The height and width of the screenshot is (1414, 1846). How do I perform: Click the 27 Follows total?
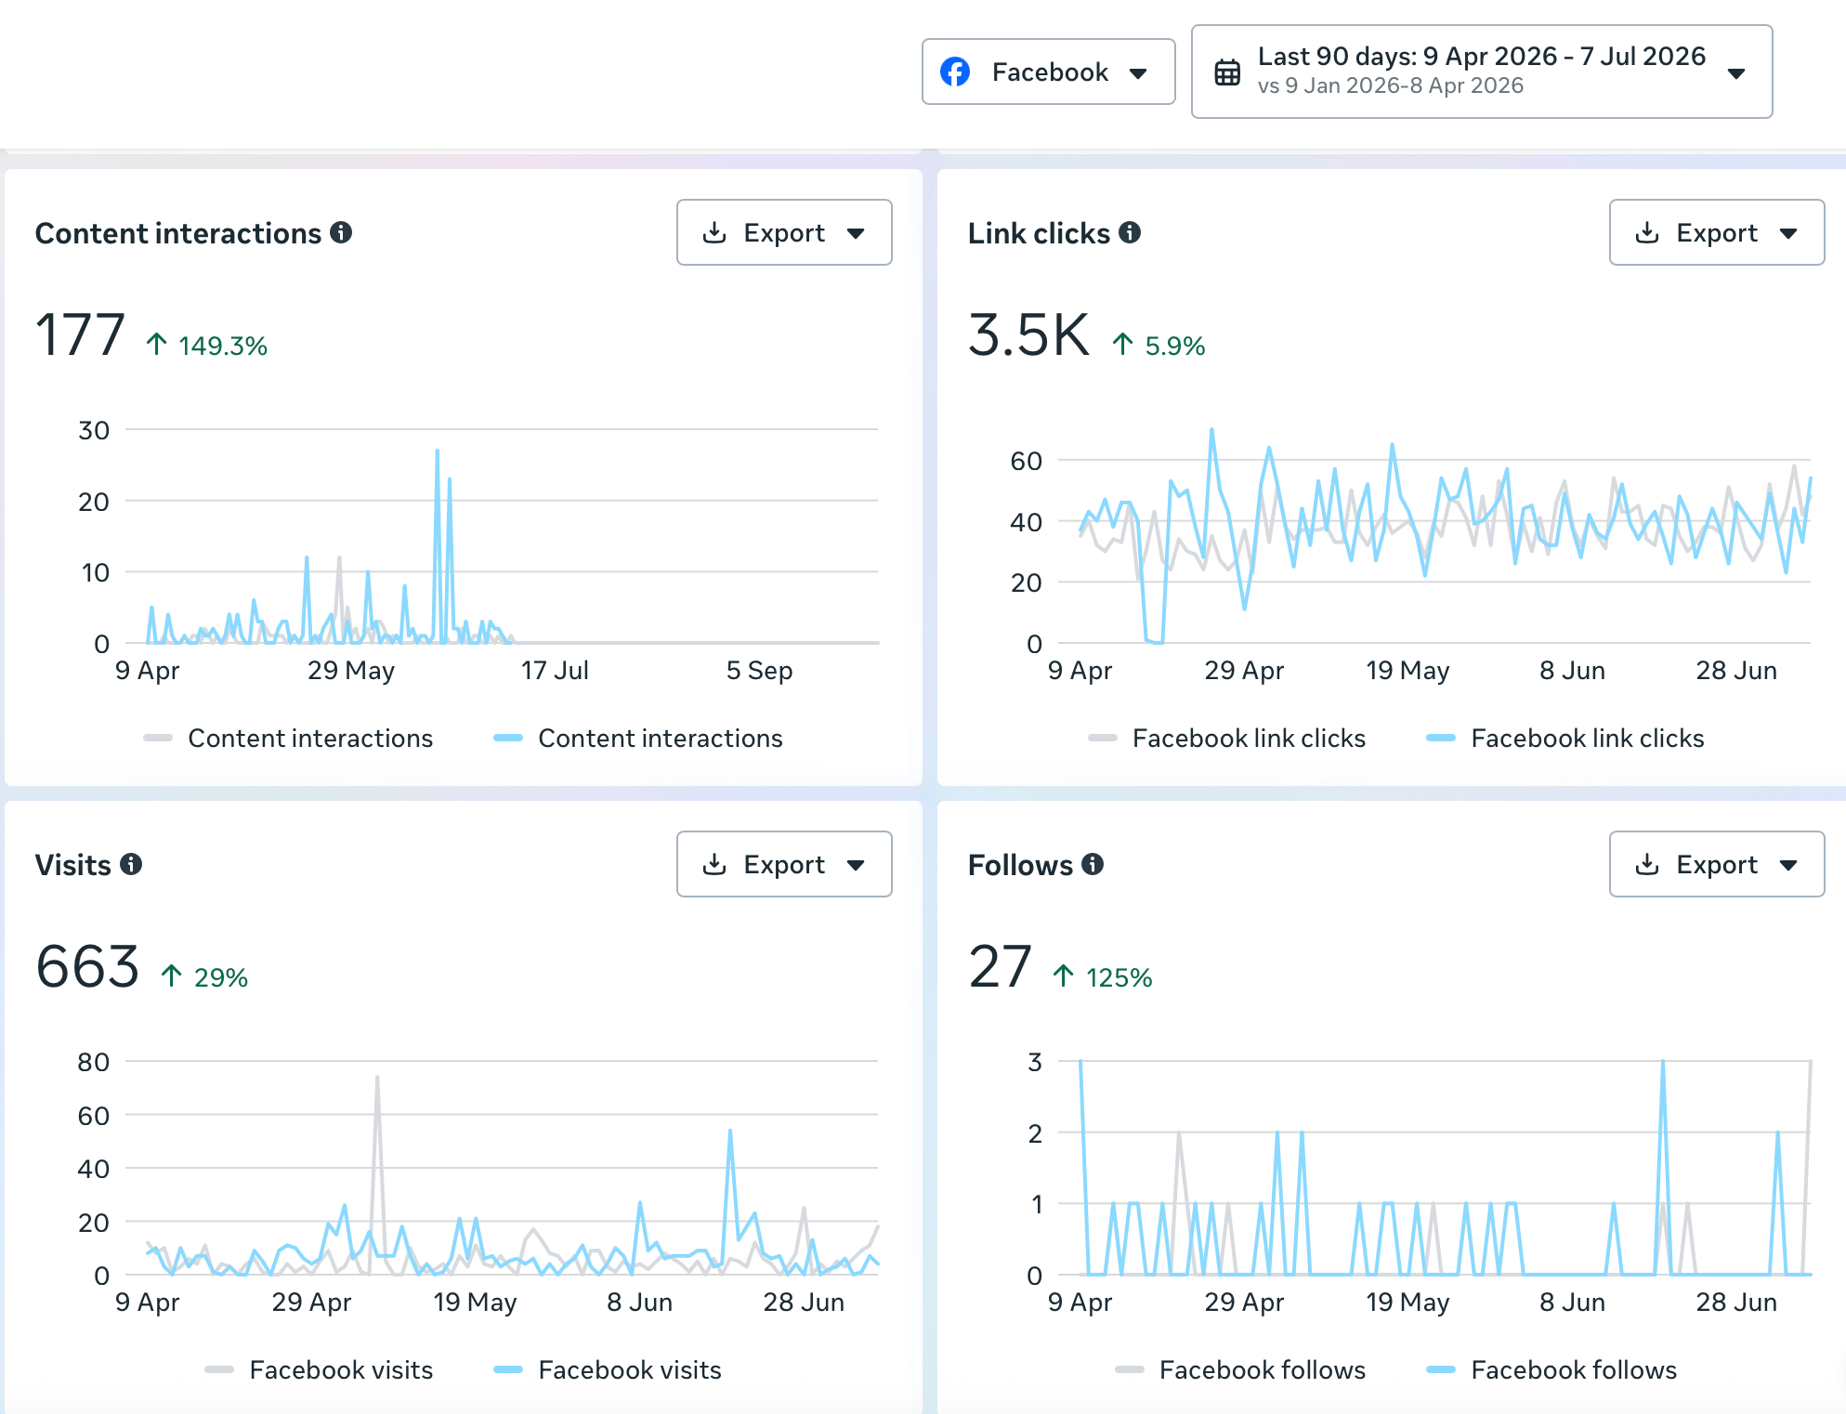1000,966
